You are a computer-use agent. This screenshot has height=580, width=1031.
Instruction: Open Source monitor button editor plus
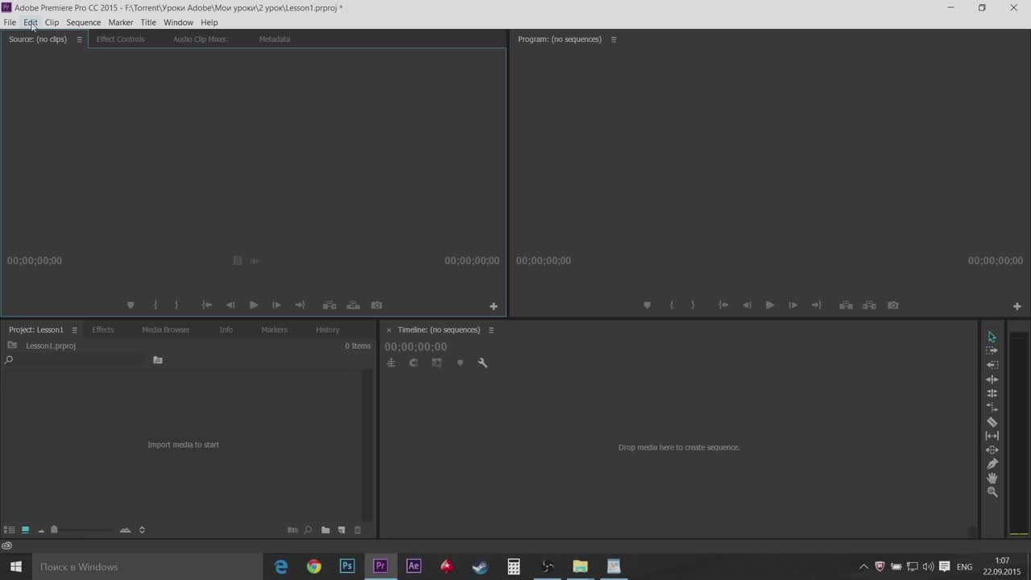click(x=494, y=306)
